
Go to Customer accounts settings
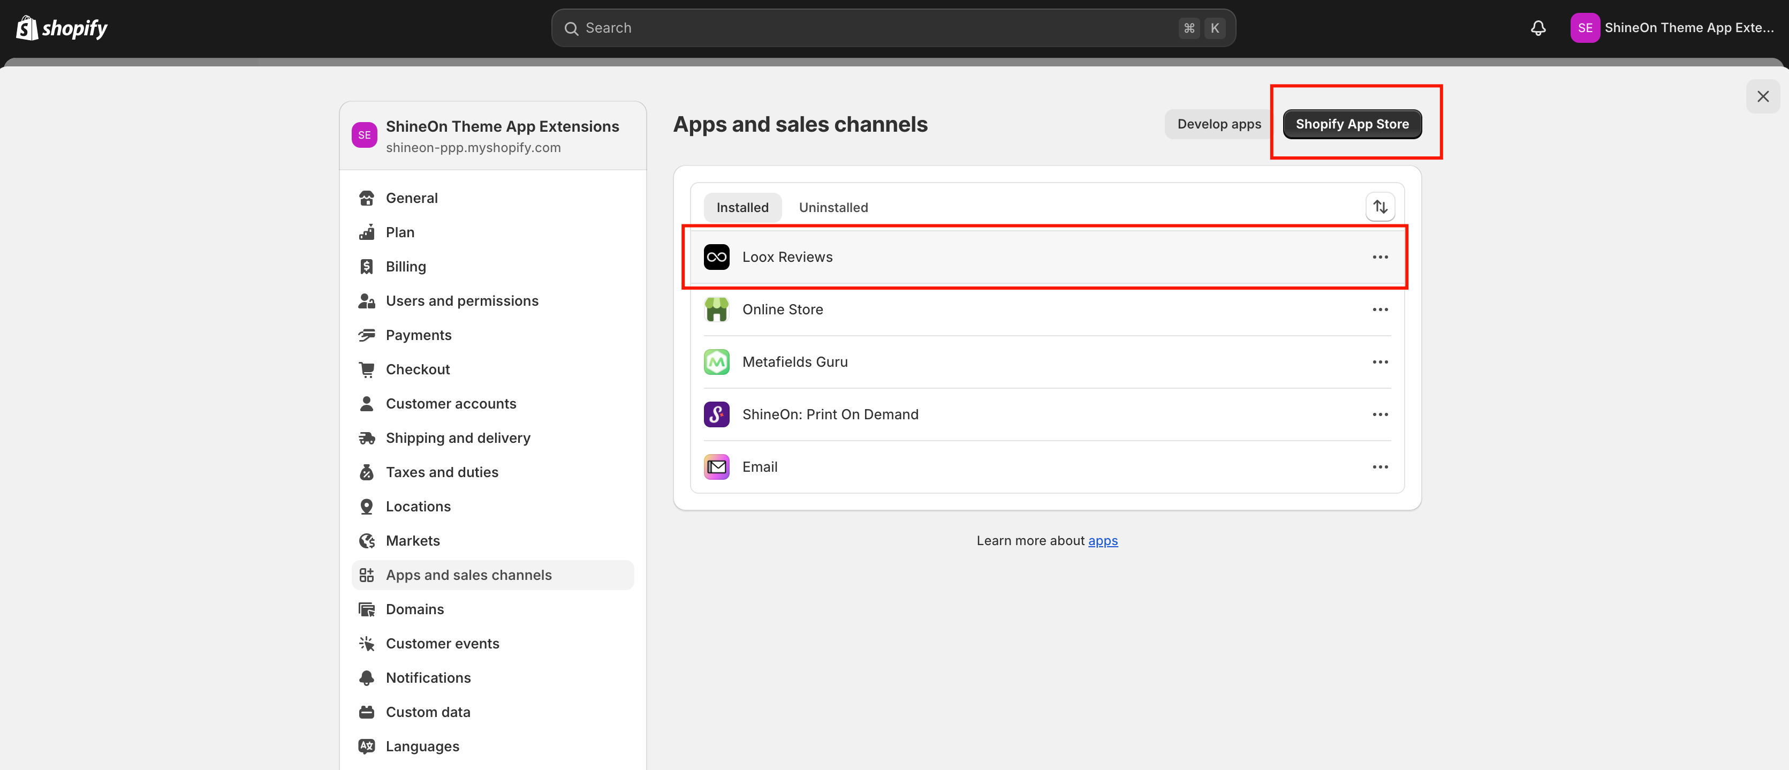(x=492, y=404)
